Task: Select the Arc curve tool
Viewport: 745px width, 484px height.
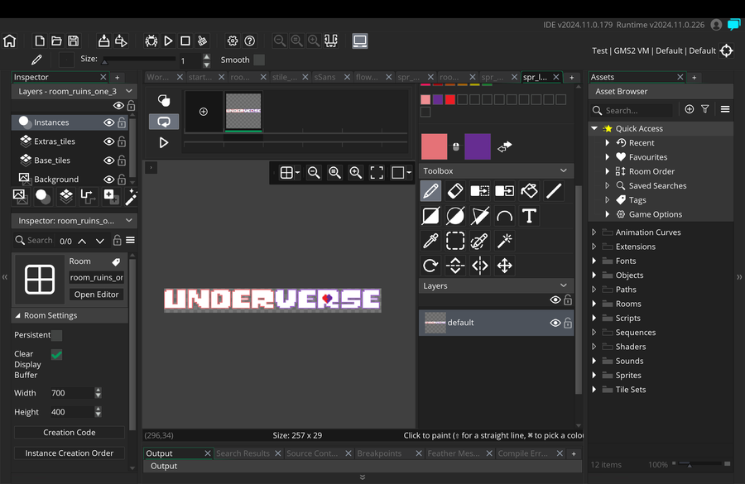Action: pyautogui.click(x=505, y=216)
